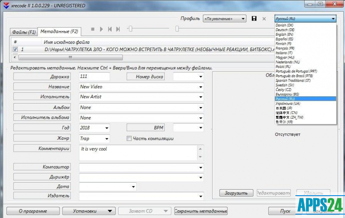
Task: Open the BPM dropdown
Action: click(x=188, y=128)
